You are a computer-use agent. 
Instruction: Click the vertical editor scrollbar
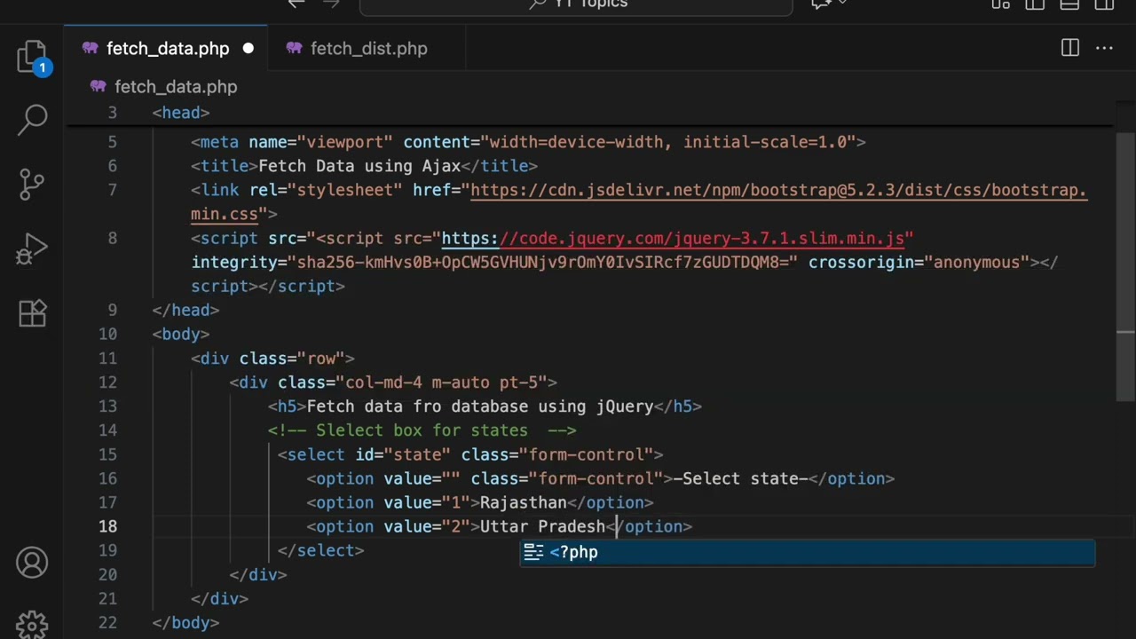1125,266
